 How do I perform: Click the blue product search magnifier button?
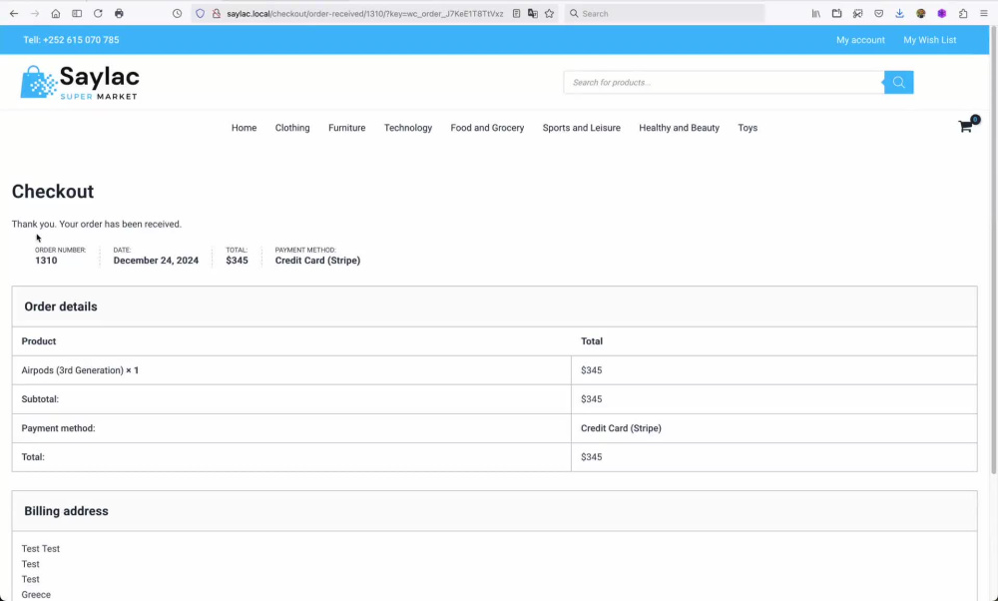pyautogui.click(x=899, y=82)
